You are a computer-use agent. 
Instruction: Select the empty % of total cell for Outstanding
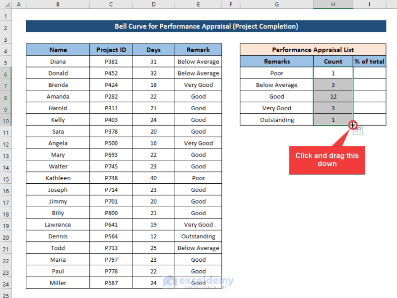coord(369,120)
